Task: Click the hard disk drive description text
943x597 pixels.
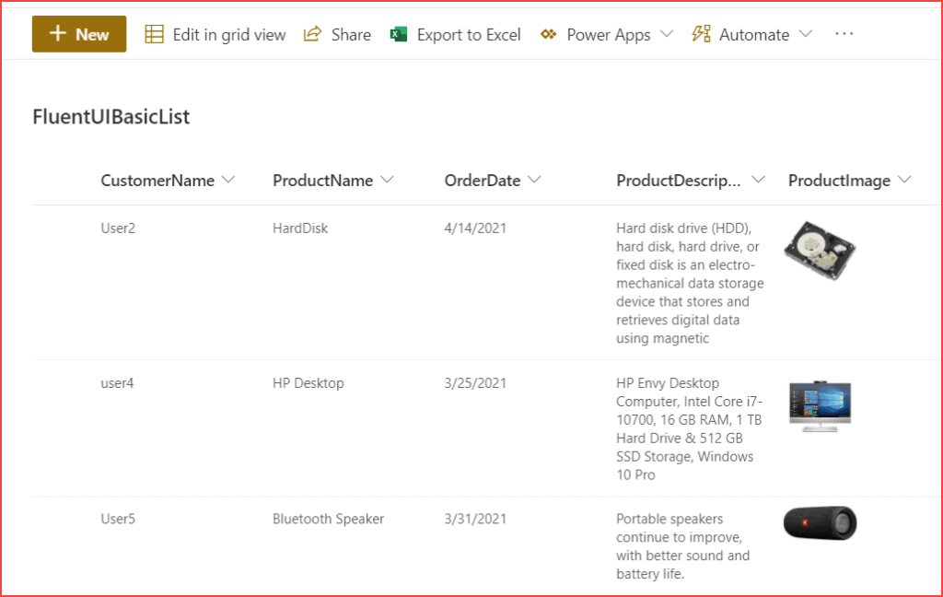Action: point(690,283)
